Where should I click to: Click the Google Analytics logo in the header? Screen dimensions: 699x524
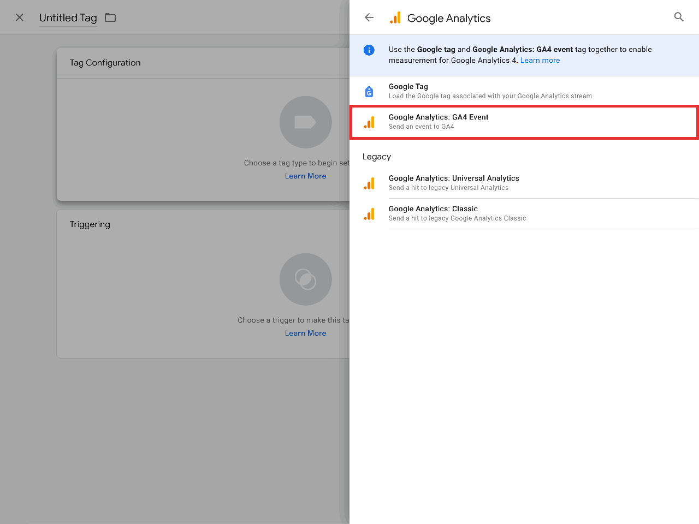pyautogui.click(x=395, y=17)
